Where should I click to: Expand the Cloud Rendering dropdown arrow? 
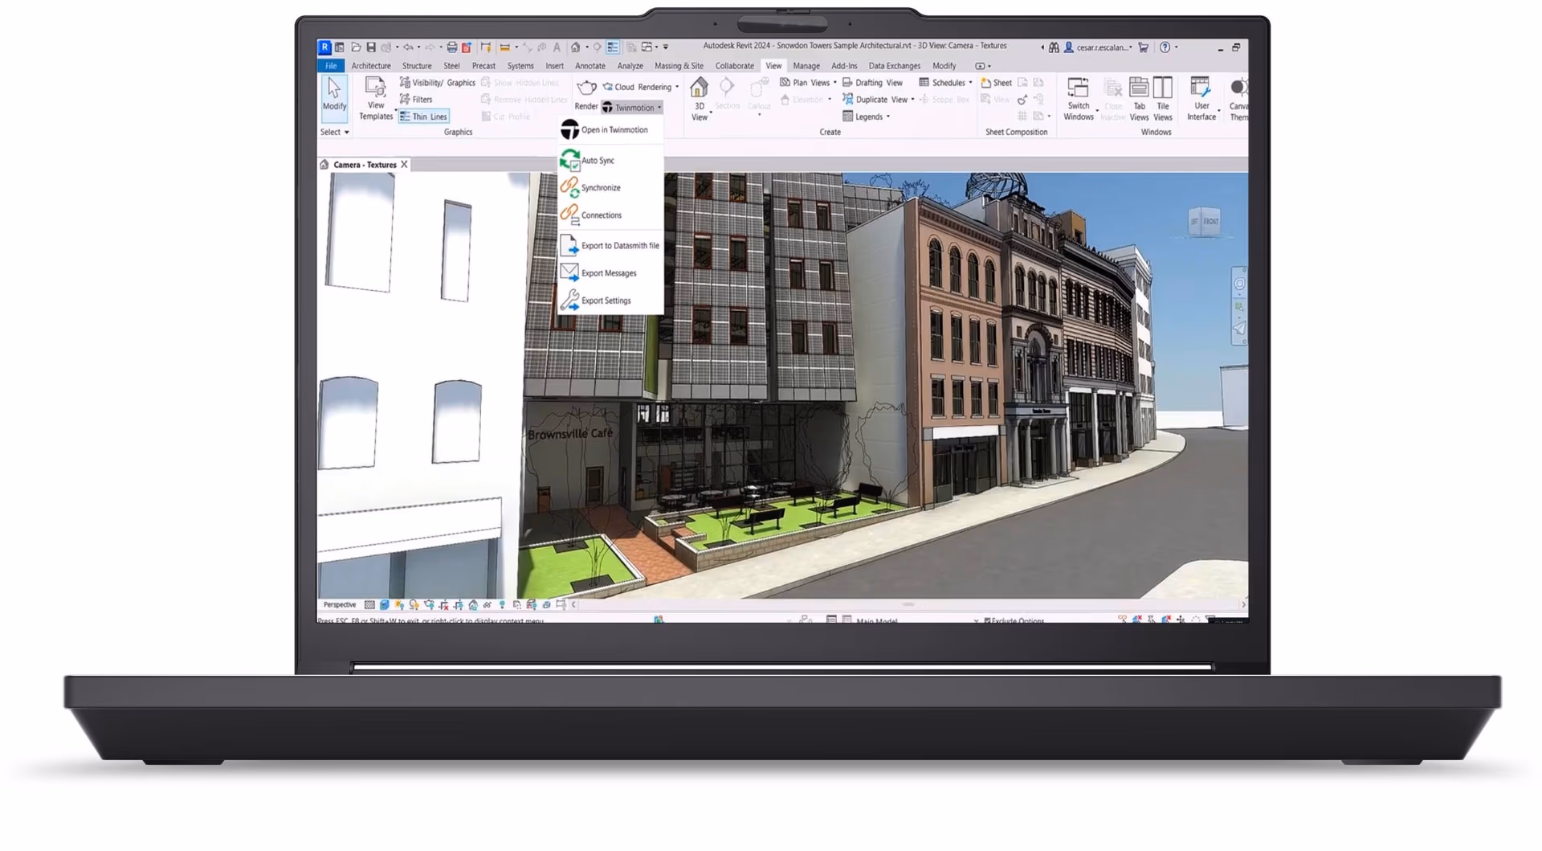677,87
